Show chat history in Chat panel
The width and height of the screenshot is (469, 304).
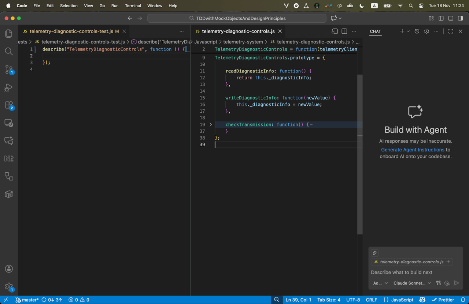click(x=417, y=31)
